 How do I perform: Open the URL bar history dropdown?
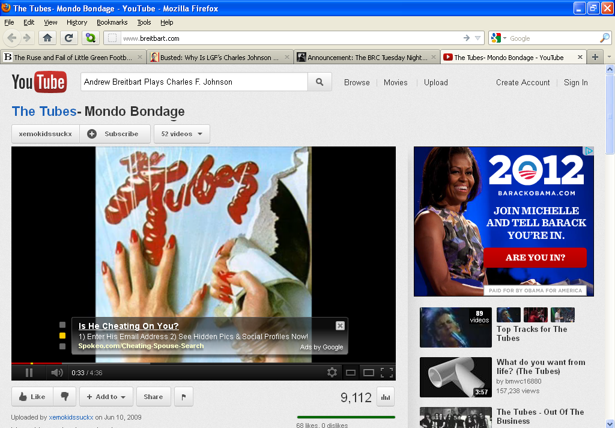478,38
